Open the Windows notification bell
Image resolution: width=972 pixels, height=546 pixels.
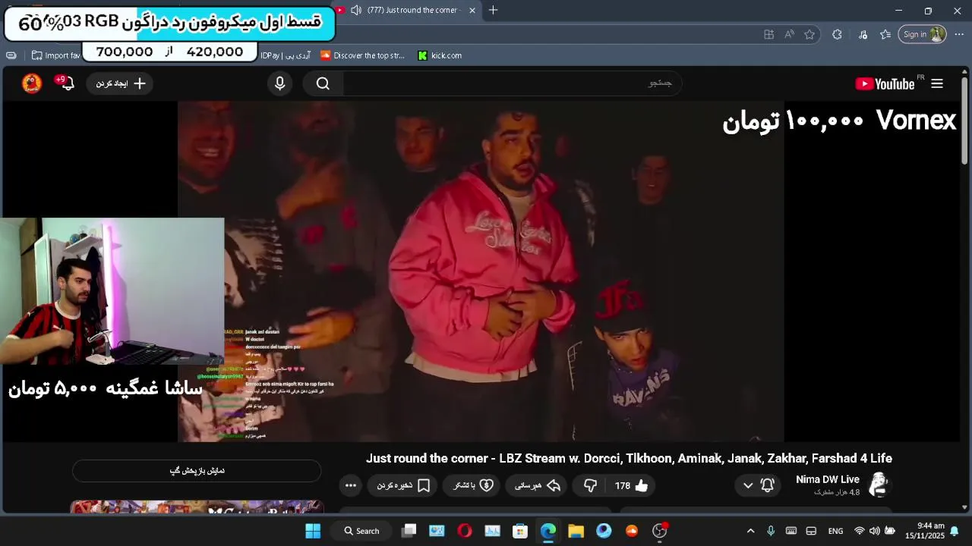point(955,531)
